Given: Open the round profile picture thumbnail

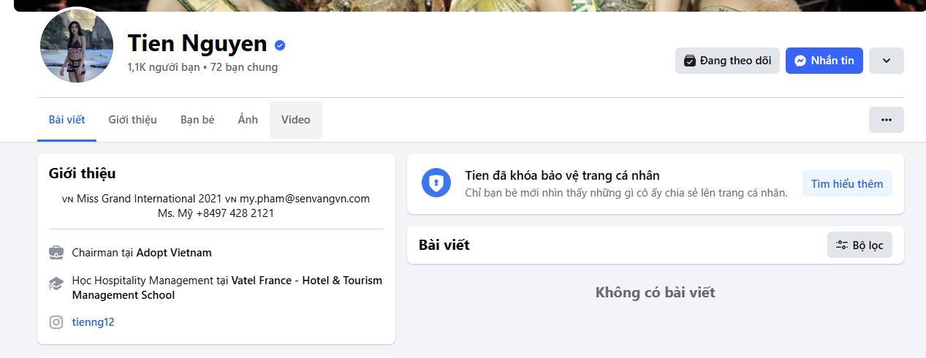Looking at the screenshot, I should click(77, 46).
